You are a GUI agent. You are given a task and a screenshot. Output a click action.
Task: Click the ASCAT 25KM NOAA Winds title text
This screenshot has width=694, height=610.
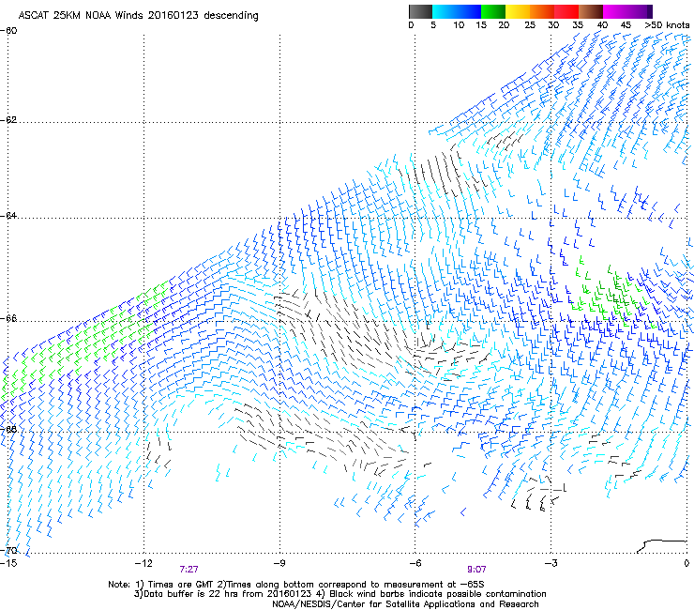(139, 15)
